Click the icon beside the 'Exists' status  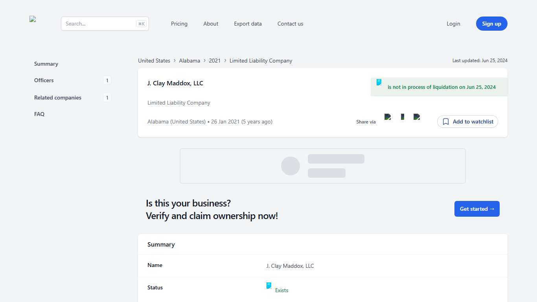pos(269,285)
